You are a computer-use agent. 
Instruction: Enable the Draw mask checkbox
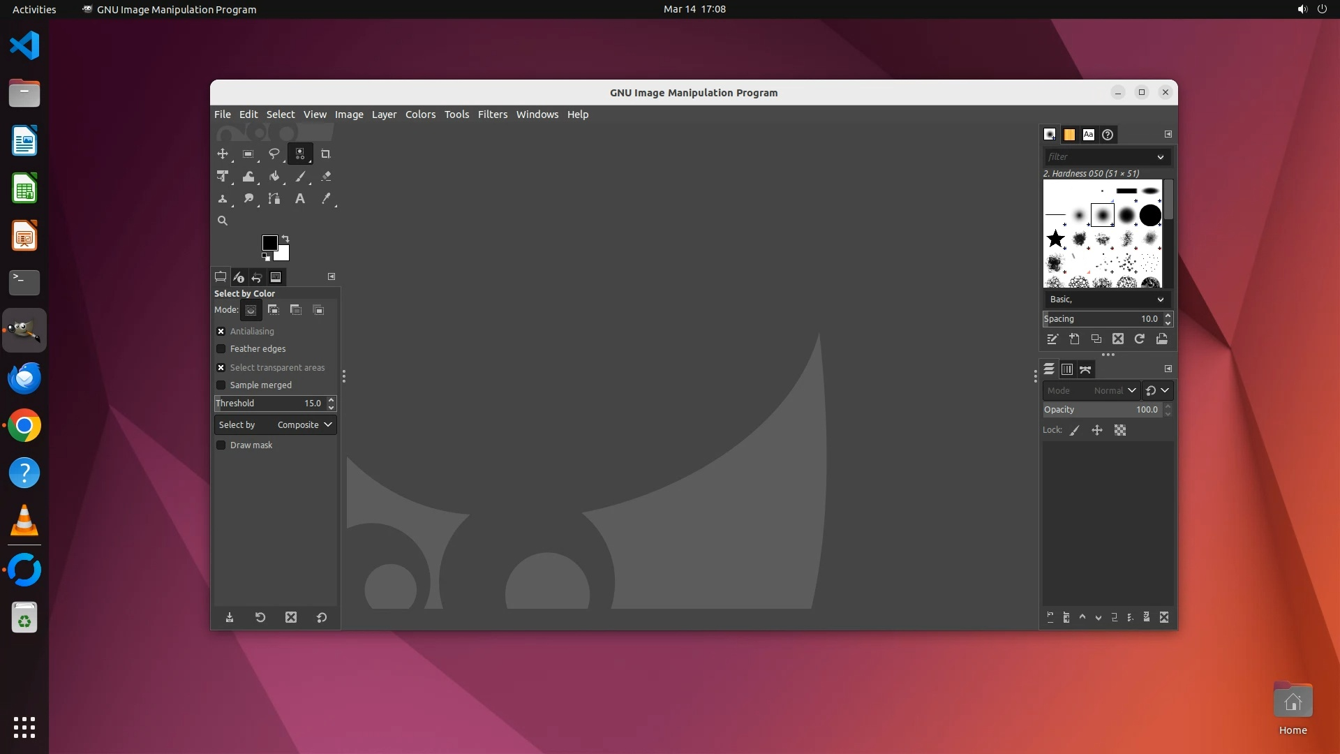pos(221,445)
